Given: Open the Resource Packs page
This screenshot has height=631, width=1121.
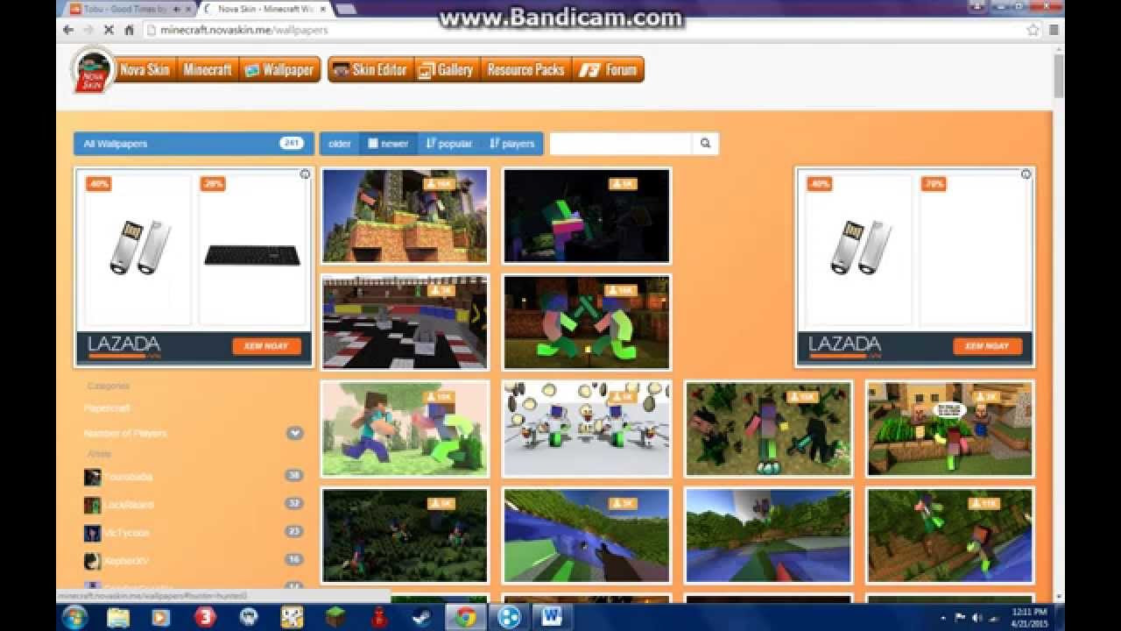Looking at the screenshot, I should [525, 69].
